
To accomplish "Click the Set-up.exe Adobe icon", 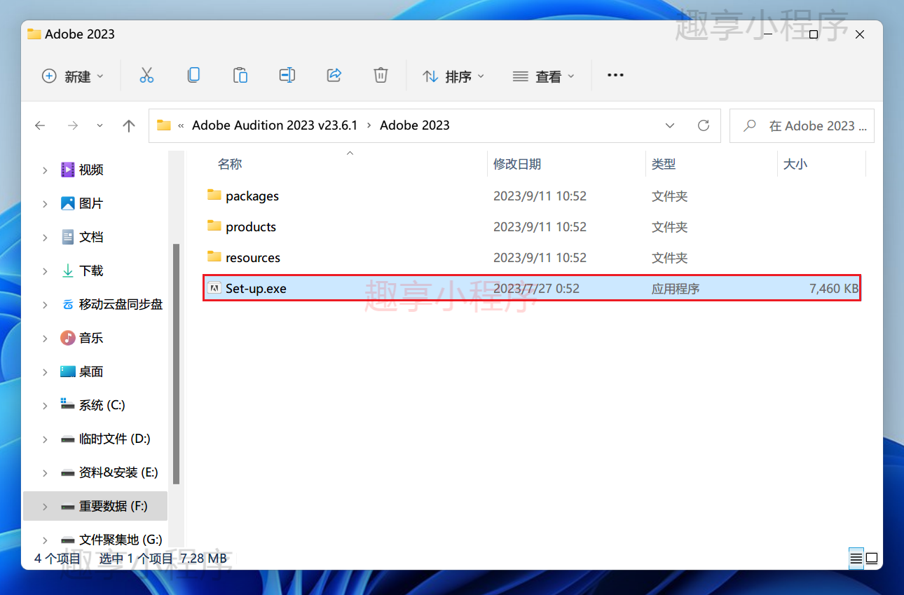I will (x=214, y=288).
